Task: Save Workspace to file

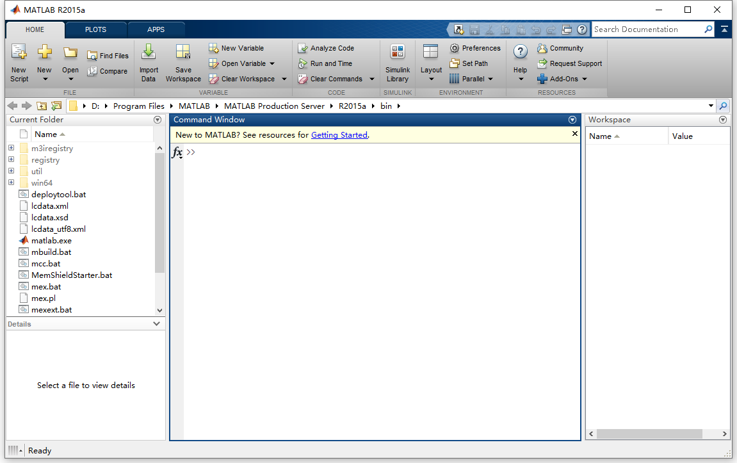Action: tap(183, 63)
